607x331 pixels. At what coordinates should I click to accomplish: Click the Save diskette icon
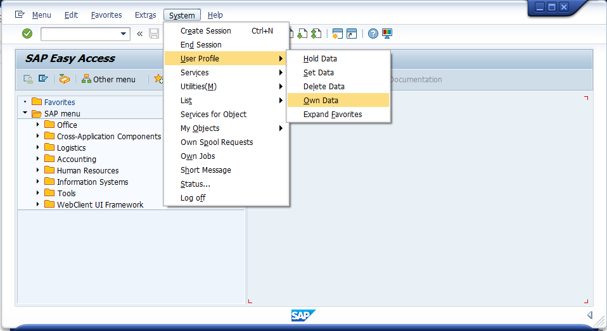click(154, 34)
